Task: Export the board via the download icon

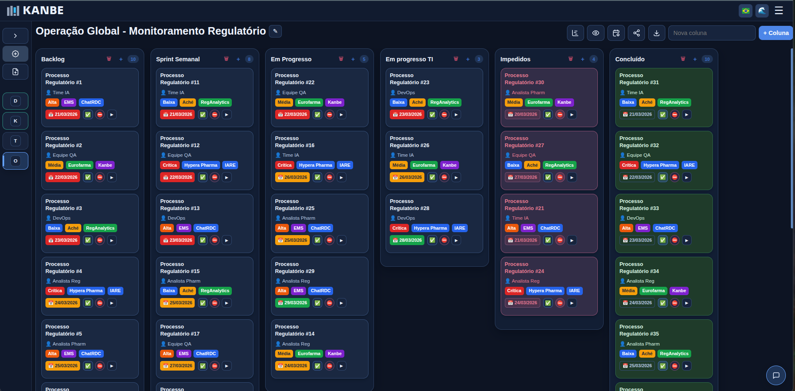Action: pos(657,33)
